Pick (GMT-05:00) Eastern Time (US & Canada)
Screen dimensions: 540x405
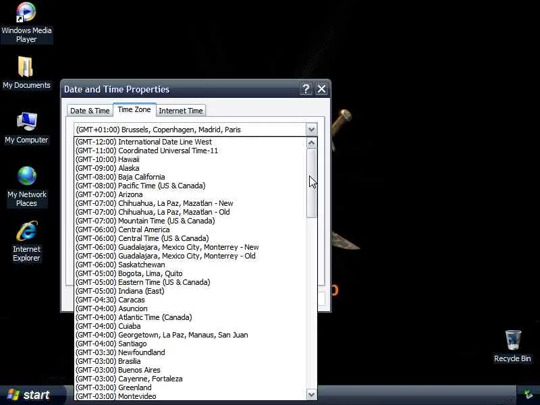click(x=190, y=282)
